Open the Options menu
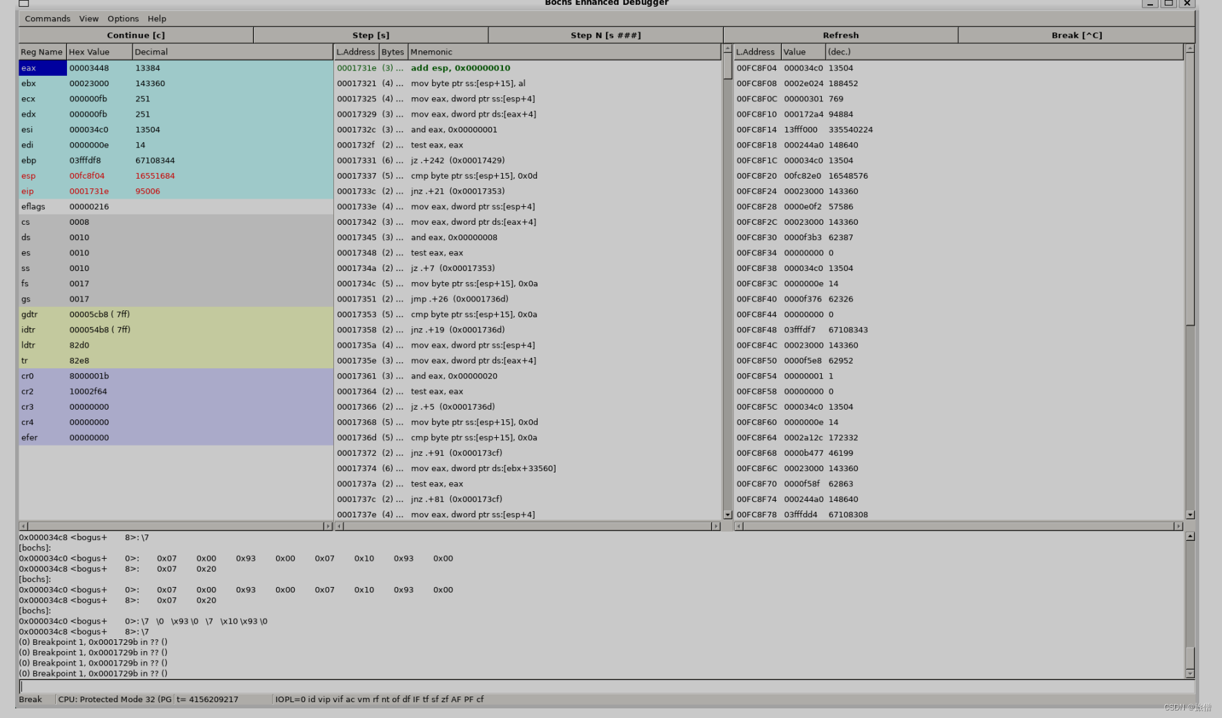1222x718 pixels. pyautogui.click(x=123, y=19)
